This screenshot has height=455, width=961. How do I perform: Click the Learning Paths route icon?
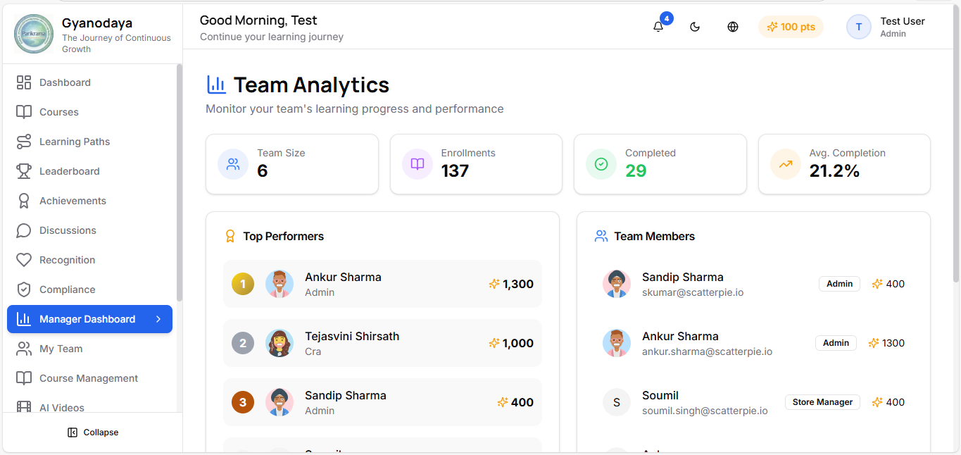point(24,142)
